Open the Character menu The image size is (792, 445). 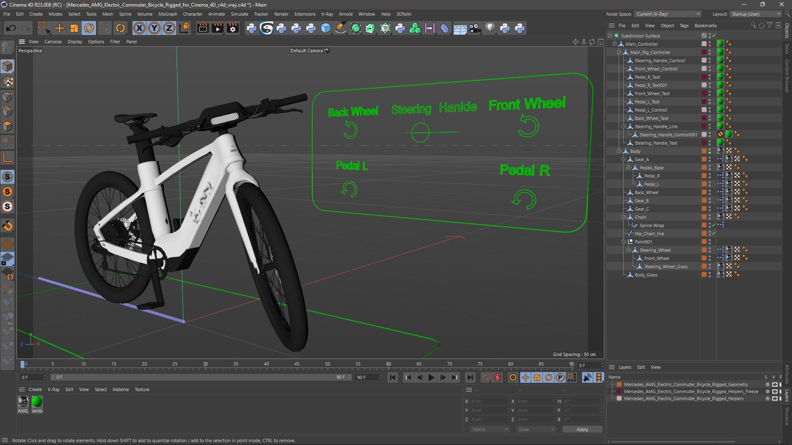tap(193, 14)
